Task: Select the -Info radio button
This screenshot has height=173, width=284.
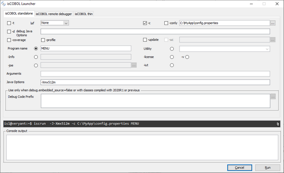Action: point(36,57)
